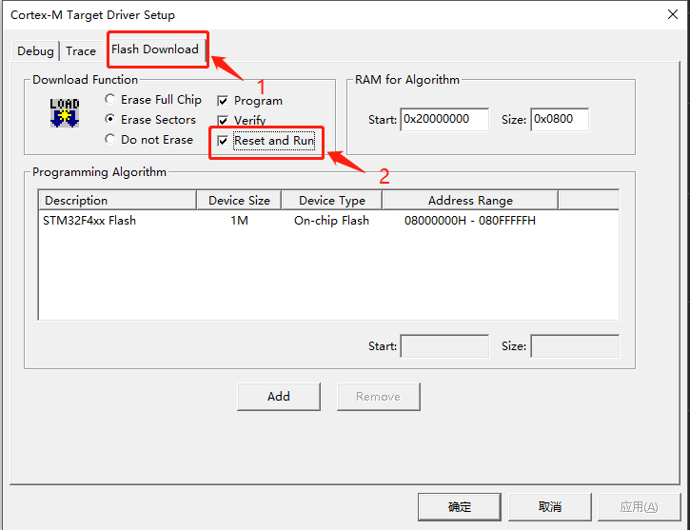
Task: Click the Add algorithm button
Action: pos(279,396)
